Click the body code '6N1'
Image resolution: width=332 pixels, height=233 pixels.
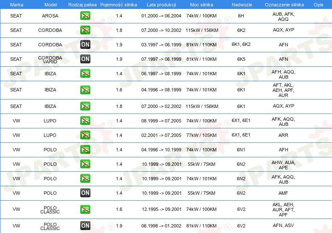pos(241,150)
